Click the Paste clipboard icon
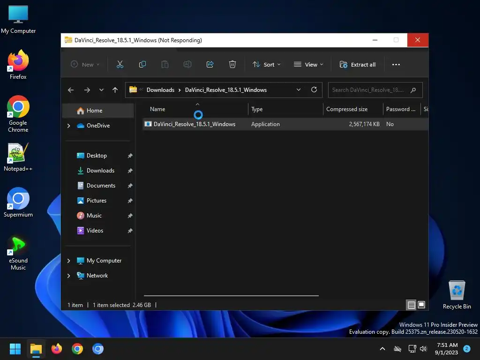 [165, 65]
